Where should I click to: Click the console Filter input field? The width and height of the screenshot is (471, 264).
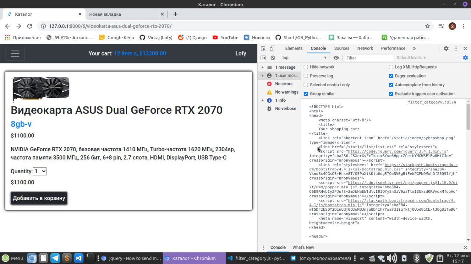369,58
